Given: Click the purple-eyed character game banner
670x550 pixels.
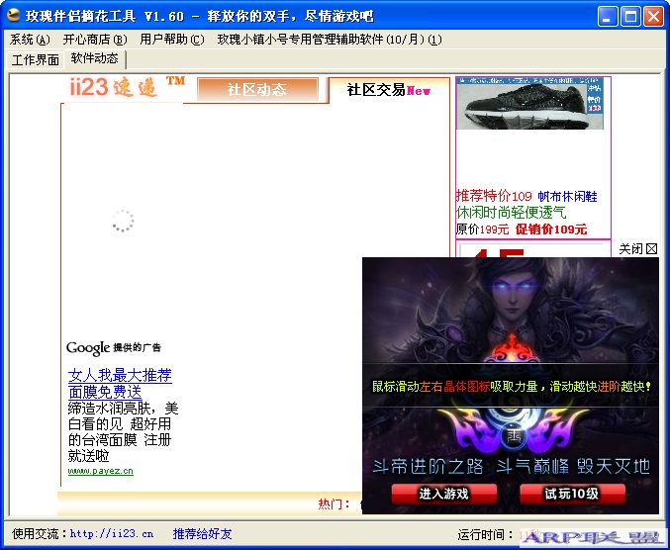Looking at the screenshot, I should (511, 310).
